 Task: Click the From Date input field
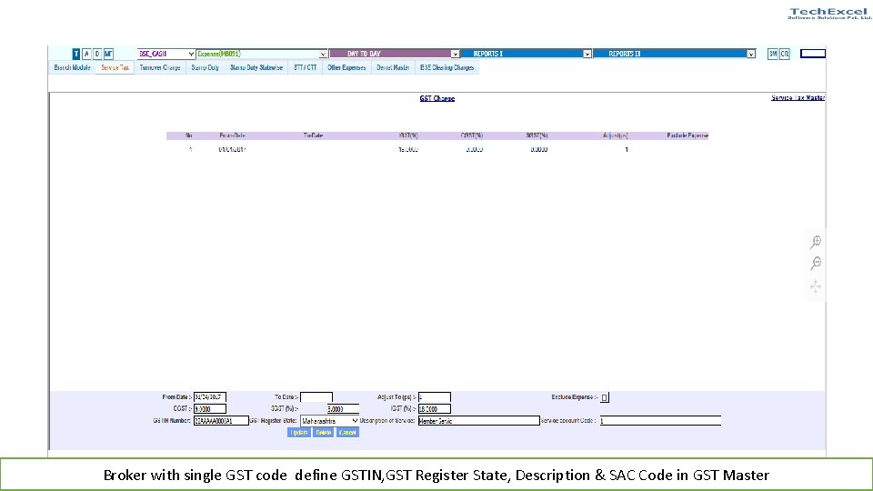[x=210, y=397]
